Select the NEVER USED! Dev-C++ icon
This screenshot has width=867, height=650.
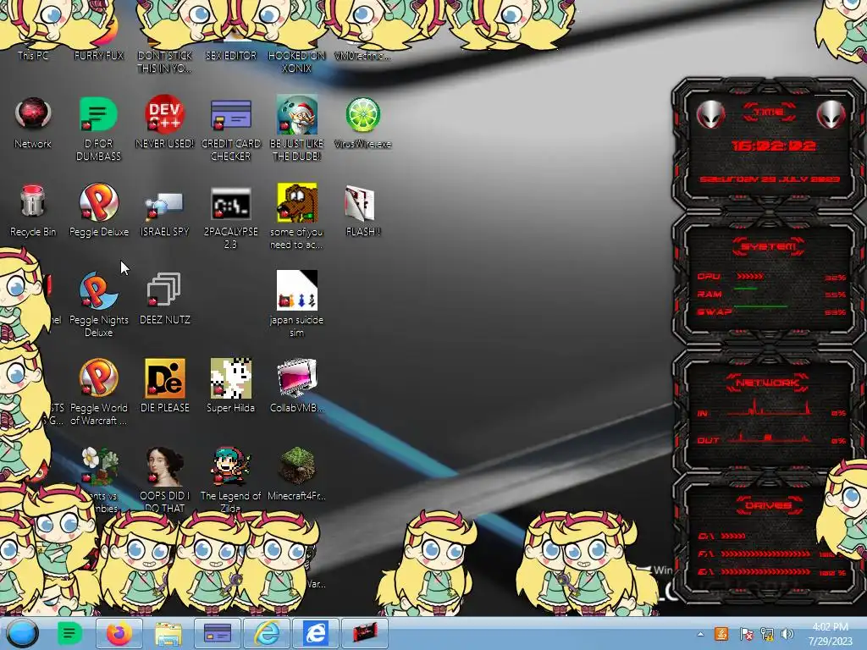(x=165, y=123)
